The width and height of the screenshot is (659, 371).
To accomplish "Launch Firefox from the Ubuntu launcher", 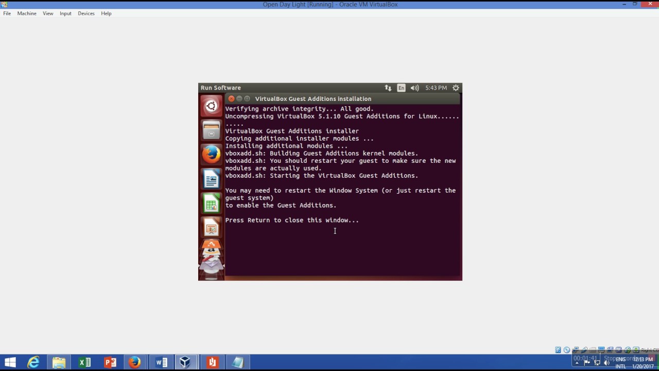I will coord(211,155).
